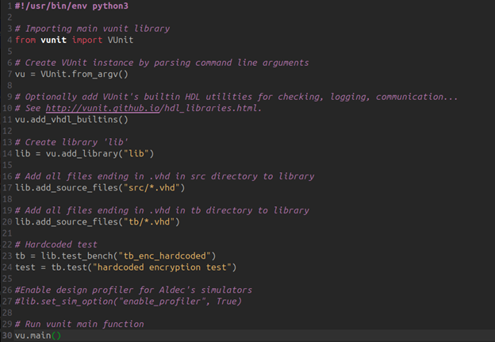Viewport: 495px width, 342px height.
Task: Click the "tb_enc_hardcoded" string on line 23
Action: 164,256
